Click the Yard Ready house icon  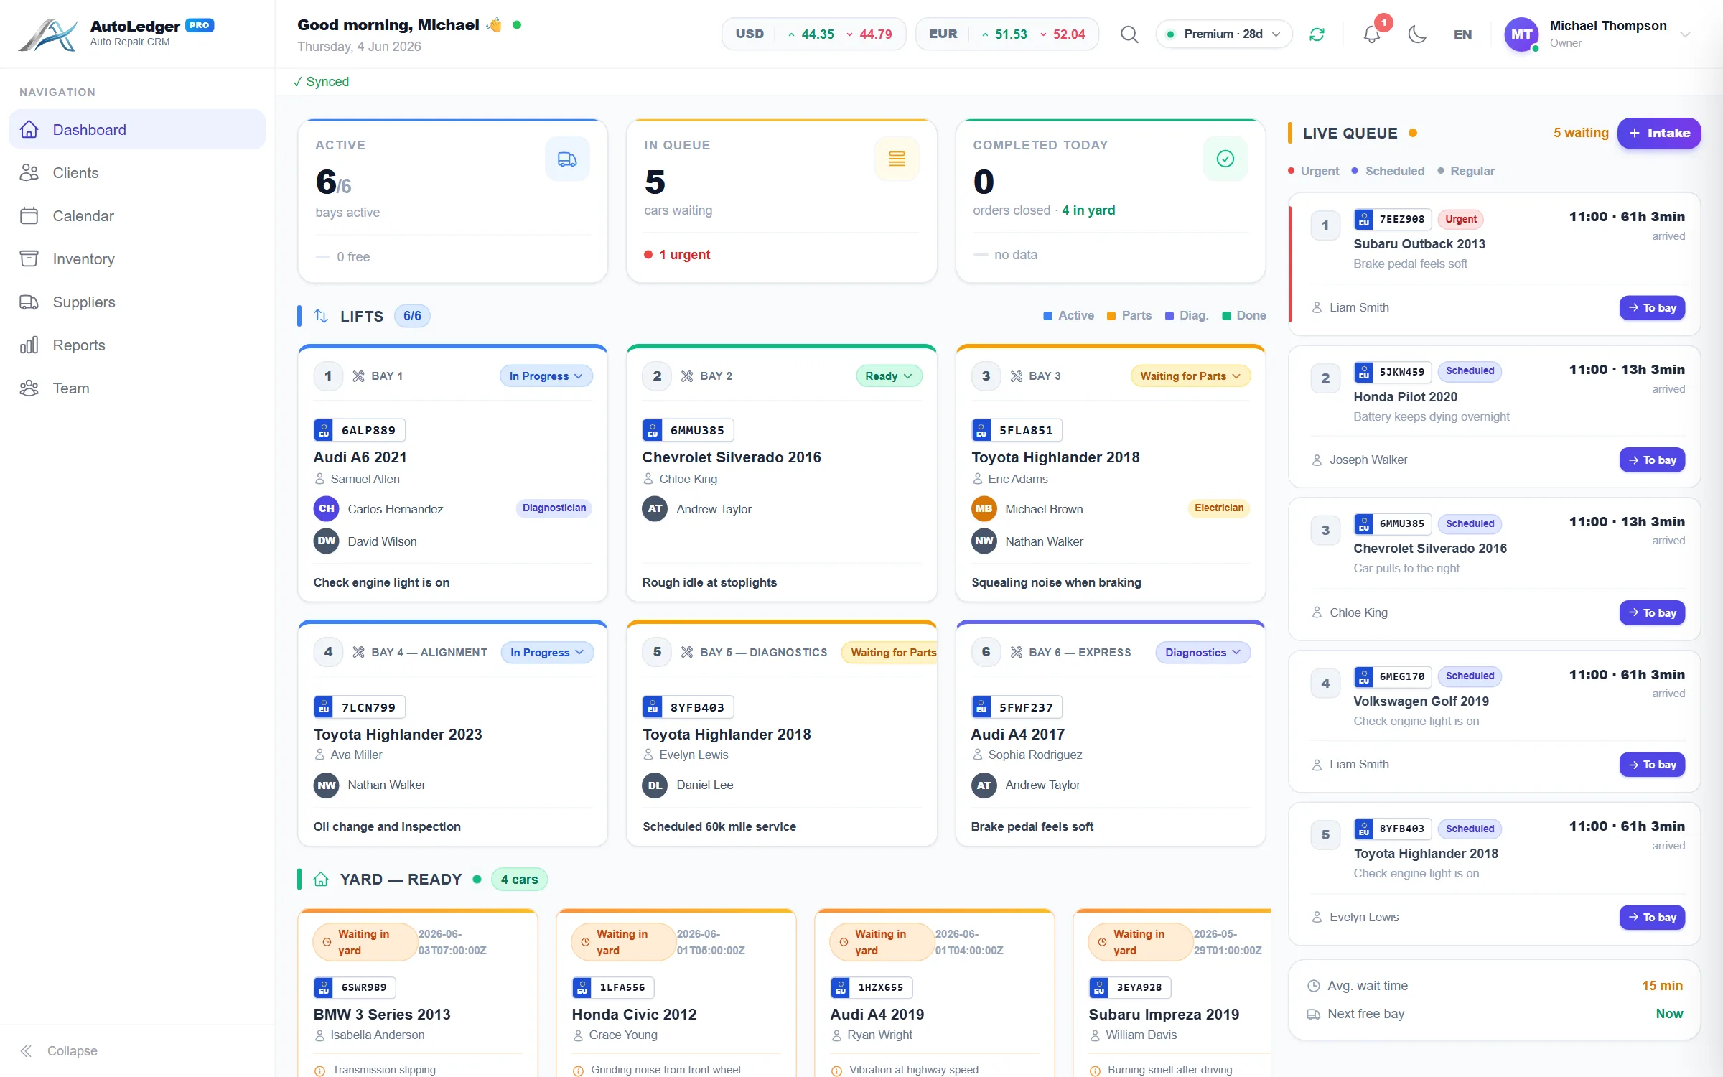(x=321, y=880)
